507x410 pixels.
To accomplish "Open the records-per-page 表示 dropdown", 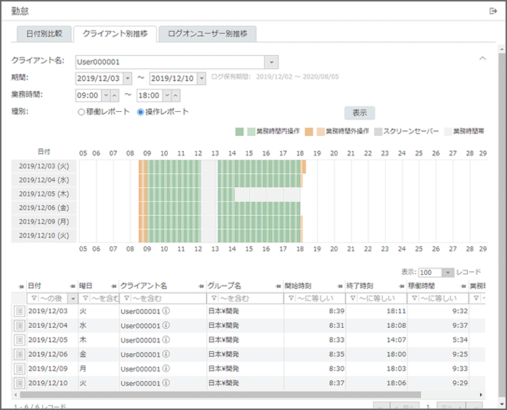I will coord(448,272).
